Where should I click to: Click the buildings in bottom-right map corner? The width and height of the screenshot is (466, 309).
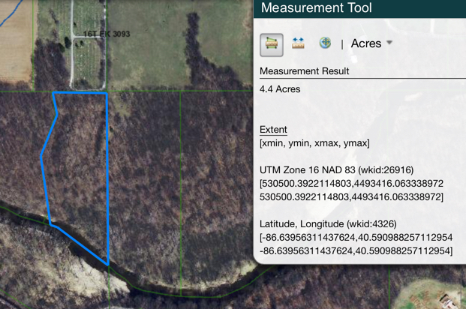[x=446, y=298]
